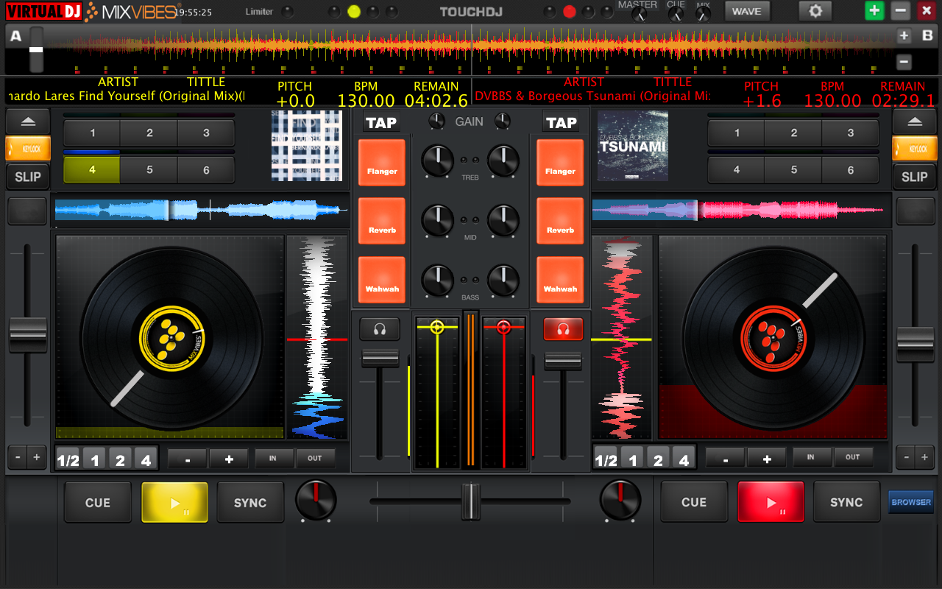Toggle the Limiter knob
The height and width of the screenshot is (589, 942).
click(x=287, y=12)
